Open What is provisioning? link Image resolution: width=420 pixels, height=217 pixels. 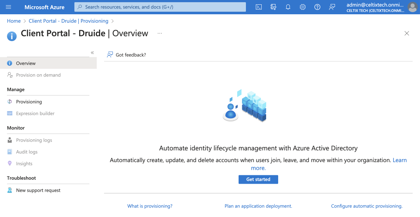150,206
